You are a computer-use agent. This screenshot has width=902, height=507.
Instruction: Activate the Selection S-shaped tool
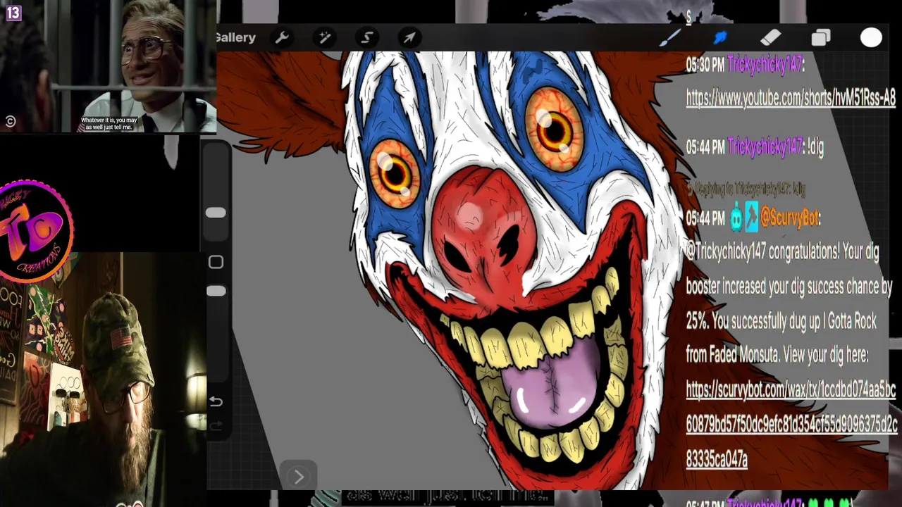click(x=367, y=37)
